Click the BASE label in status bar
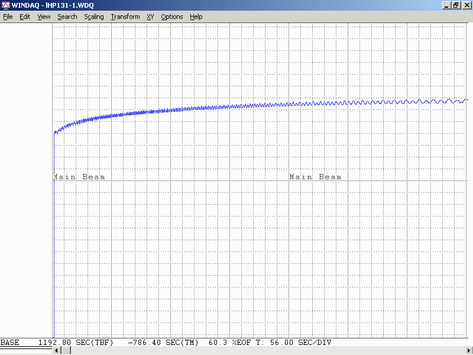The width and height of the screenshot is (473, 355). point(9,343)
